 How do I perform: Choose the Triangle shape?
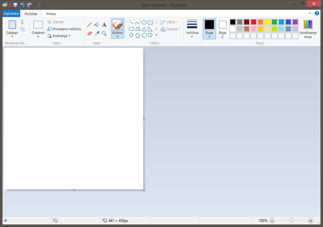click(x=144, y=29)
